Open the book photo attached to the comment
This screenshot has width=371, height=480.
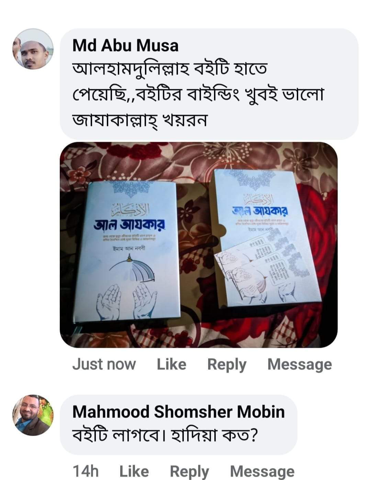[199, 245]
